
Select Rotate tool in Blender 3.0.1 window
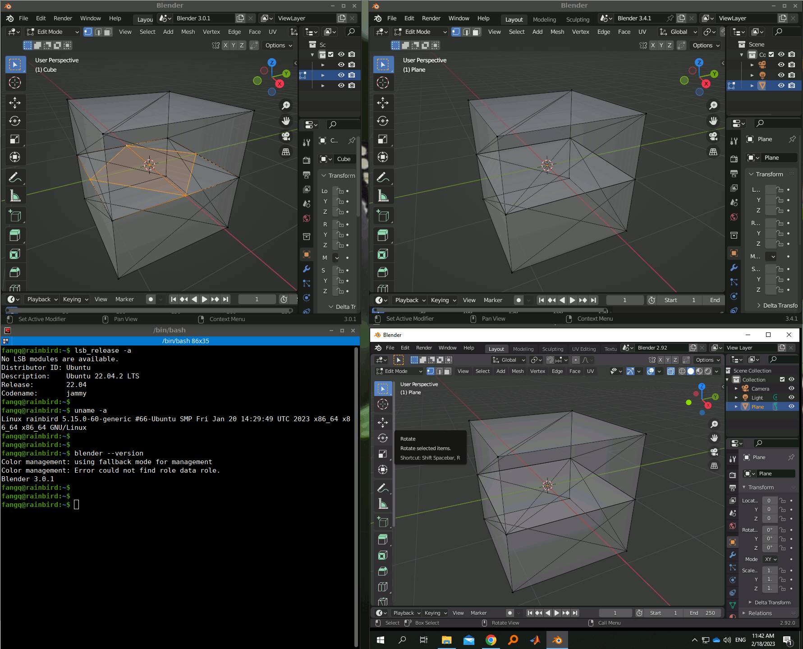tap(15, 121)
